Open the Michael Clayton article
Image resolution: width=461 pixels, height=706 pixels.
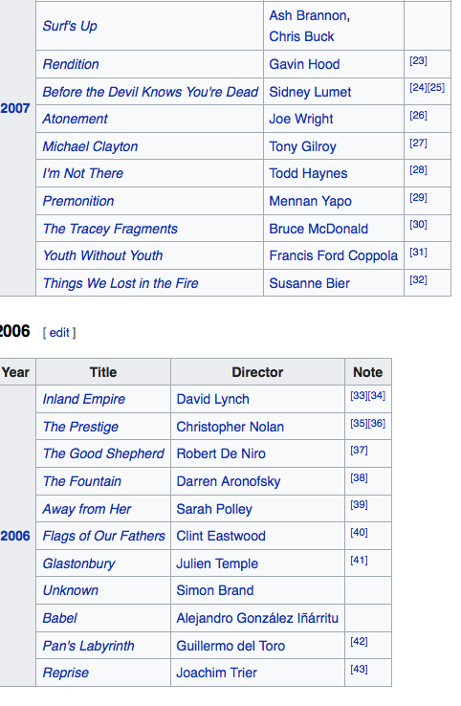[90, 146]
